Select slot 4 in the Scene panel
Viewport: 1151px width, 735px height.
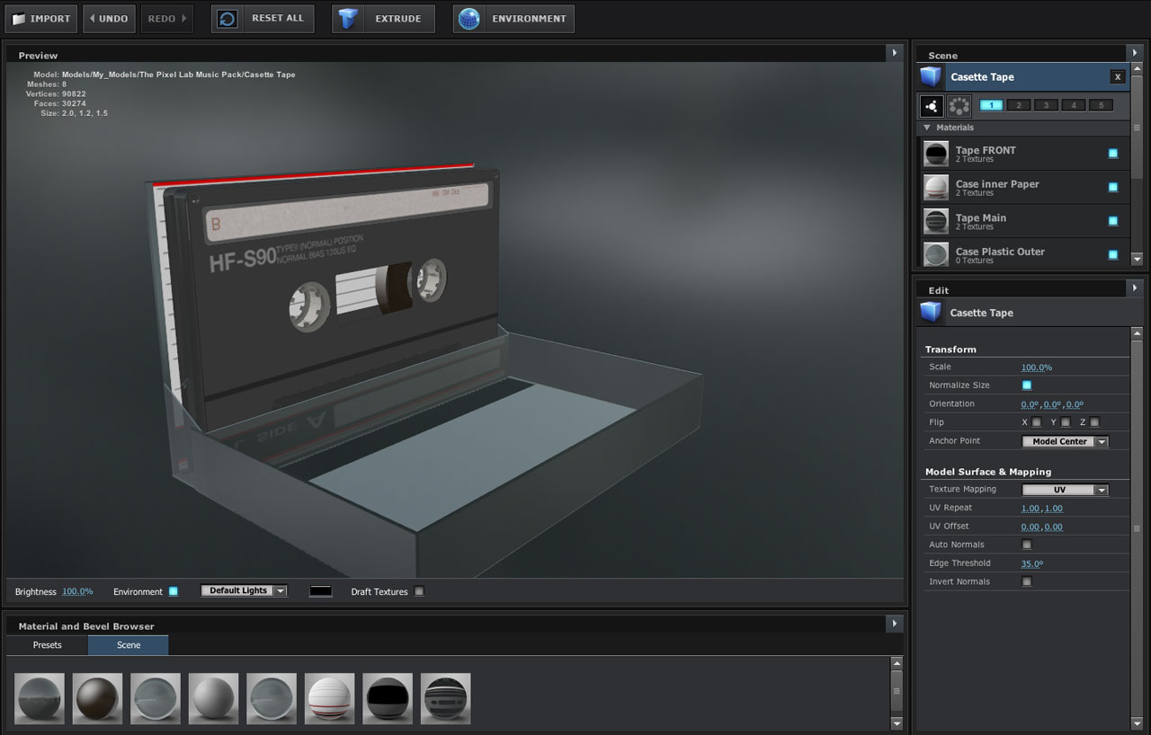pyautogui.click(x=1074, y=105)
